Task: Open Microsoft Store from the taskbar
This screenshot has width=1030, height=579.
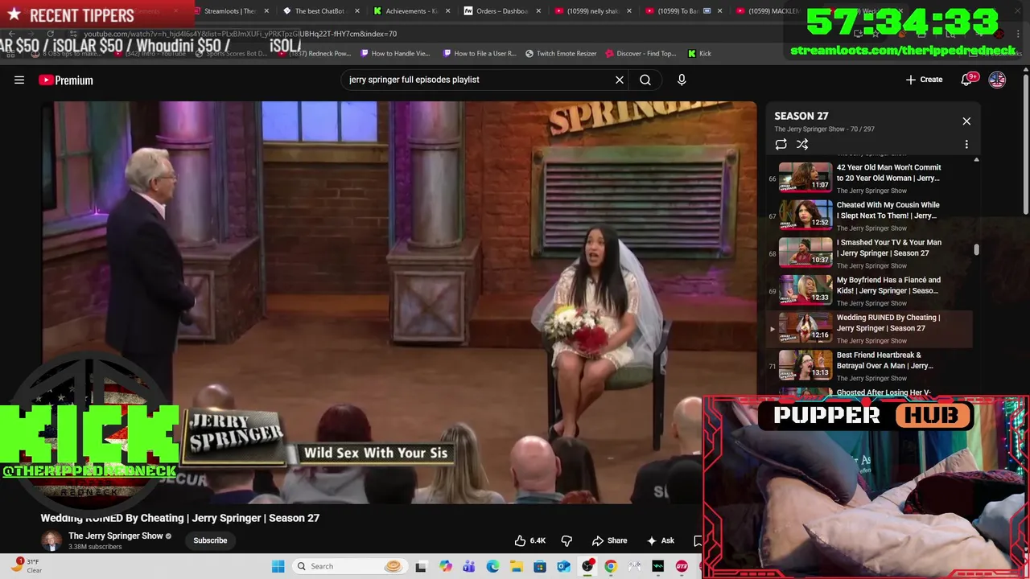Action: coord(540,566)
